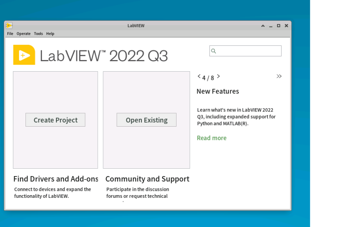341x227 pixels.
Task: Open Find Drivers and Add-ons
Action: (56, 179)
